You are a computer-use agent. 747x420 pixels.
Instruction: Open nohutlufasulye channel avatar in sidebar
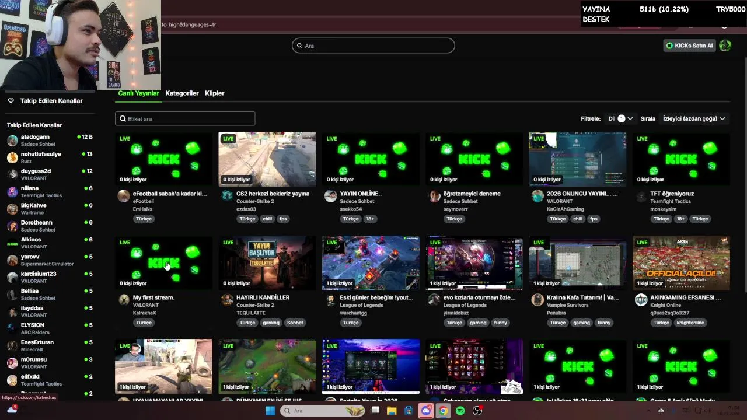[x=12, y=157]
